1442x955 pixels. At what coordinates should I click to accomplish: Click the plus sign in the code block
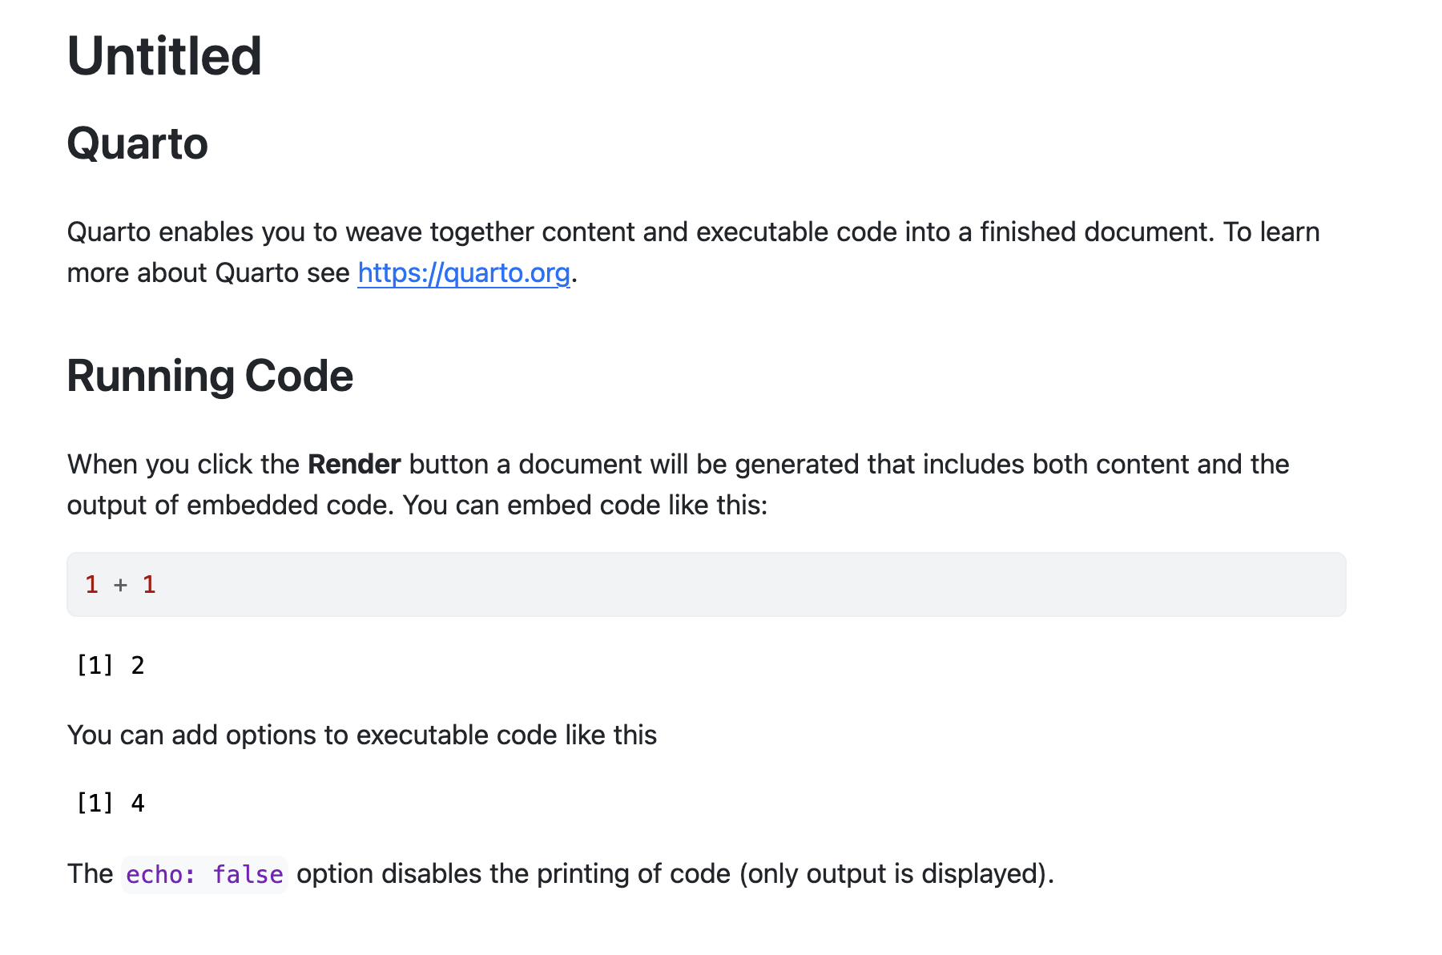click(x=120, y=586)
